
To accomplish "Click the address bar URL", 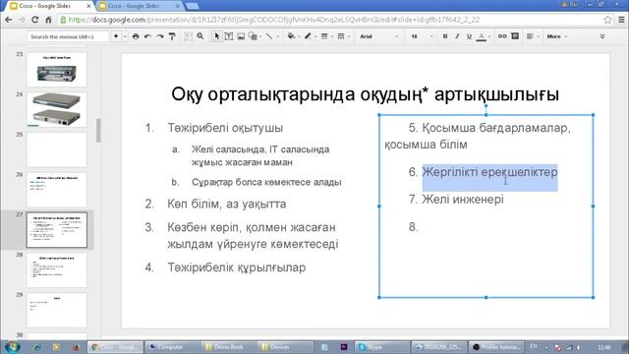I will point(273,20).
